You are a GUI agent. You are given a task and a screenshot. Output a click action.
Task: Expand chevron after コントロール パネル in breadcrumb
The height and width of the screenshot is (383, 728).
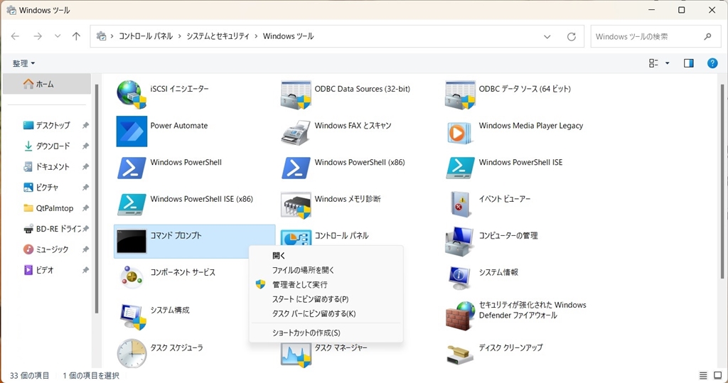click(180, 36)
